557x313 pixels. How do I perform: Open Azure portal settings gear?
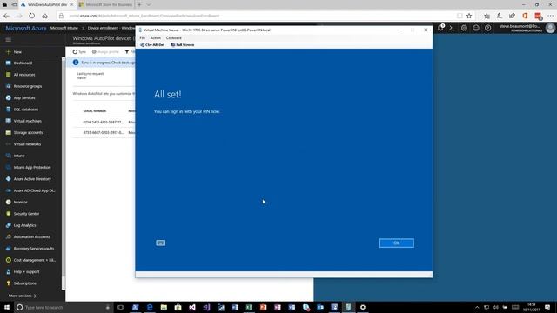click(464, 28)
